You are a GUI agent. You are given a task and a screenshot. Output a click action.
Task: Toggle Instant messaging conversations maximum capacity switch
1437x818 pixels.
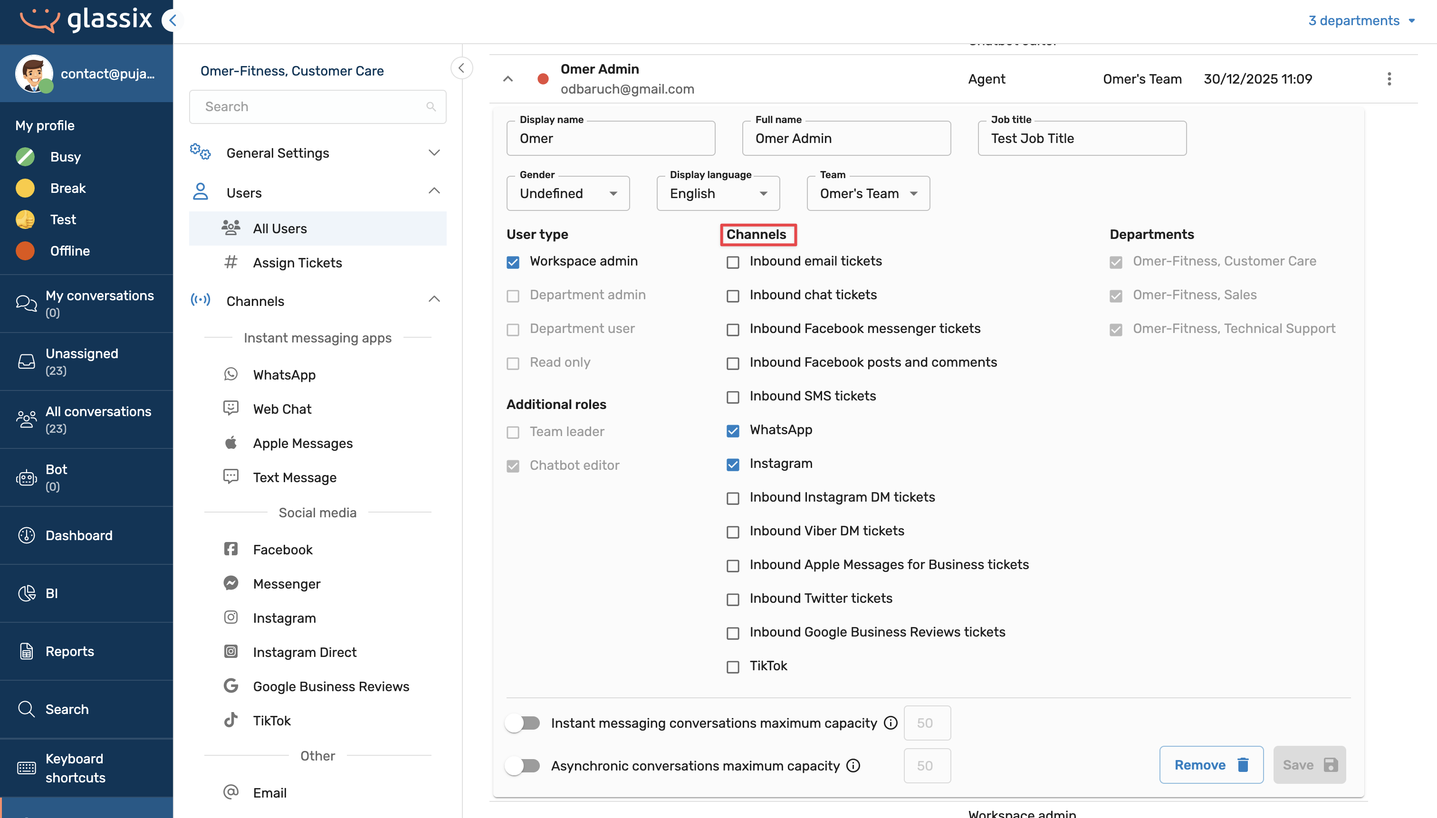point(522,723)
